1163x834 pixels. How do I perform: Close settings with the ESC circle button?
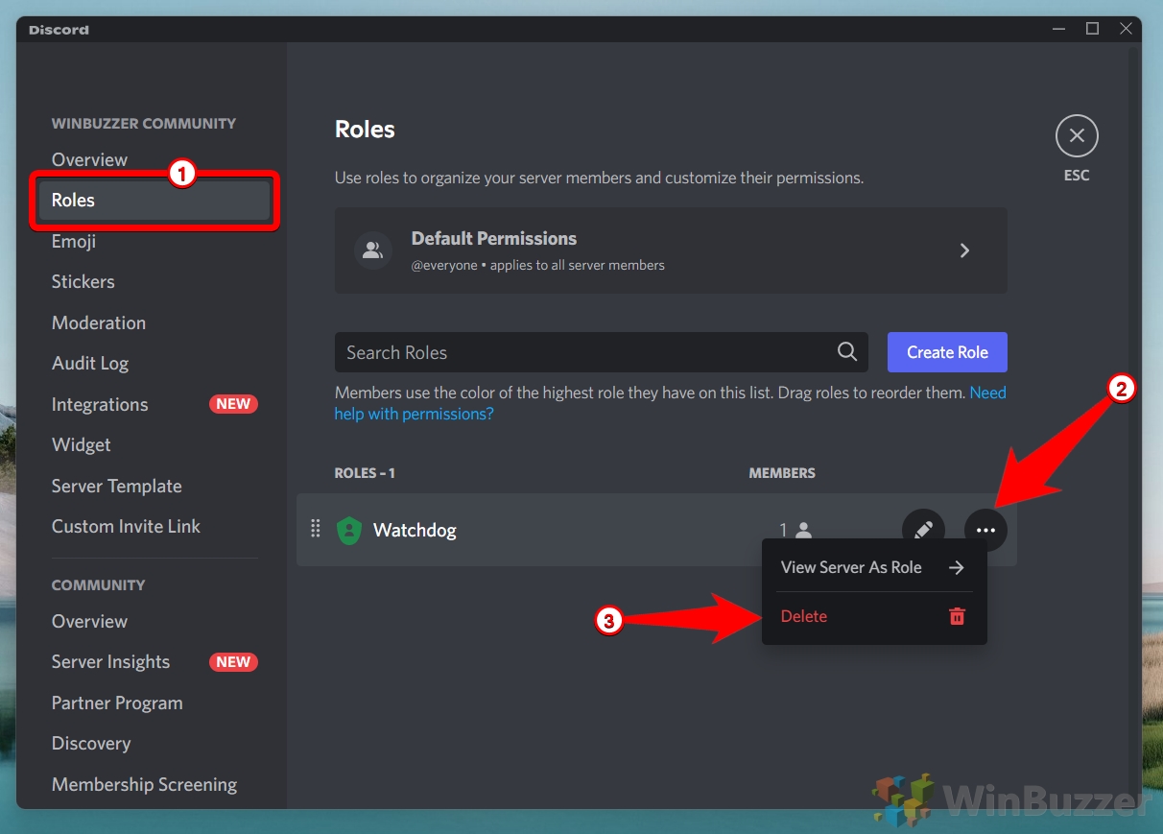click(1077, 136)
